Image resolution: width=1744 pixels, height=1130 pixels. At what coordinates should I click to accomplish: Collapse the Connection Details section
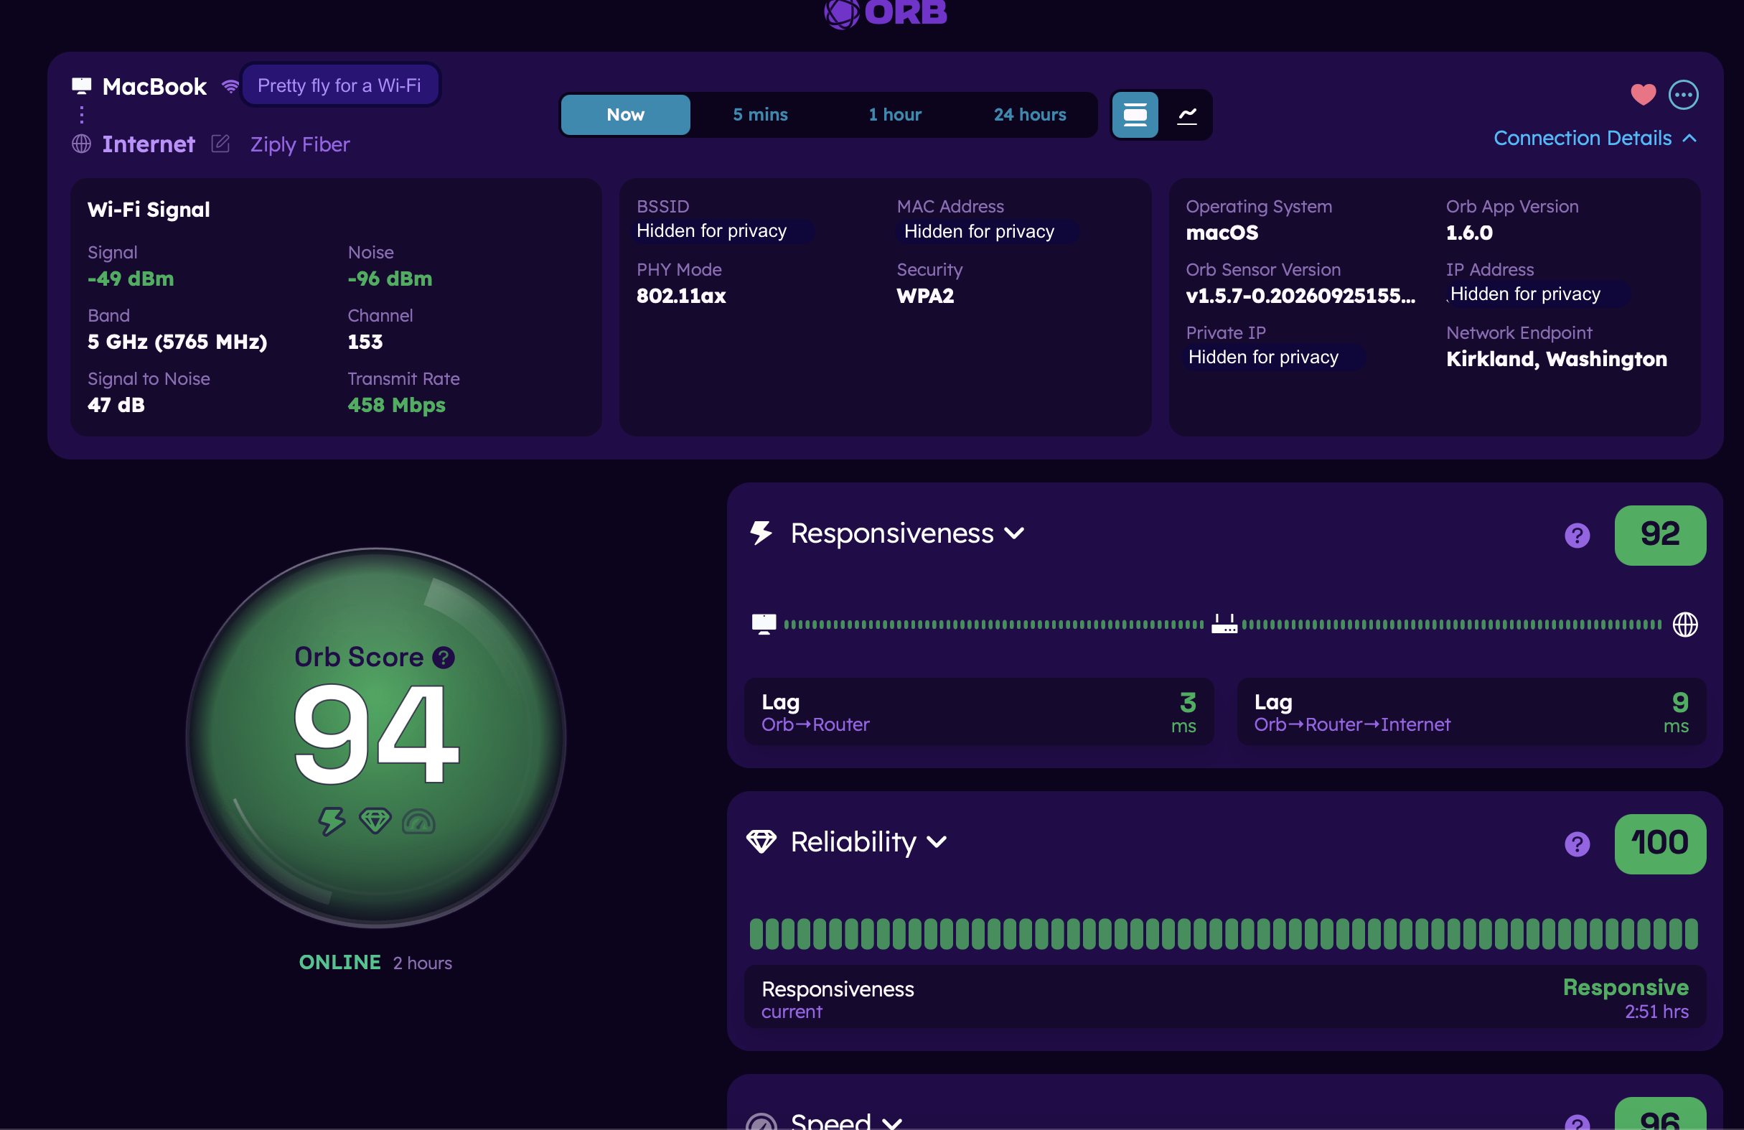1595,139
